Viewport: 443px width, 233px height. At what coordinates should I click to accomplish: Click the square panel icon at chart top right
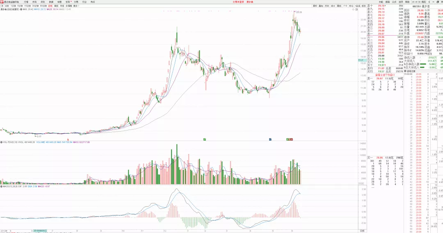(x=356, y=9)
